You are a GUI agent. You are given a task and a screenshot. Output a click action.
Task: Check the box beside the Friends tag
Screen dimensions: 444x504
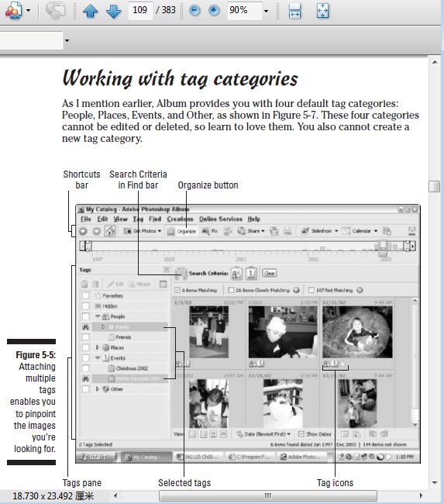coord(85,337)
